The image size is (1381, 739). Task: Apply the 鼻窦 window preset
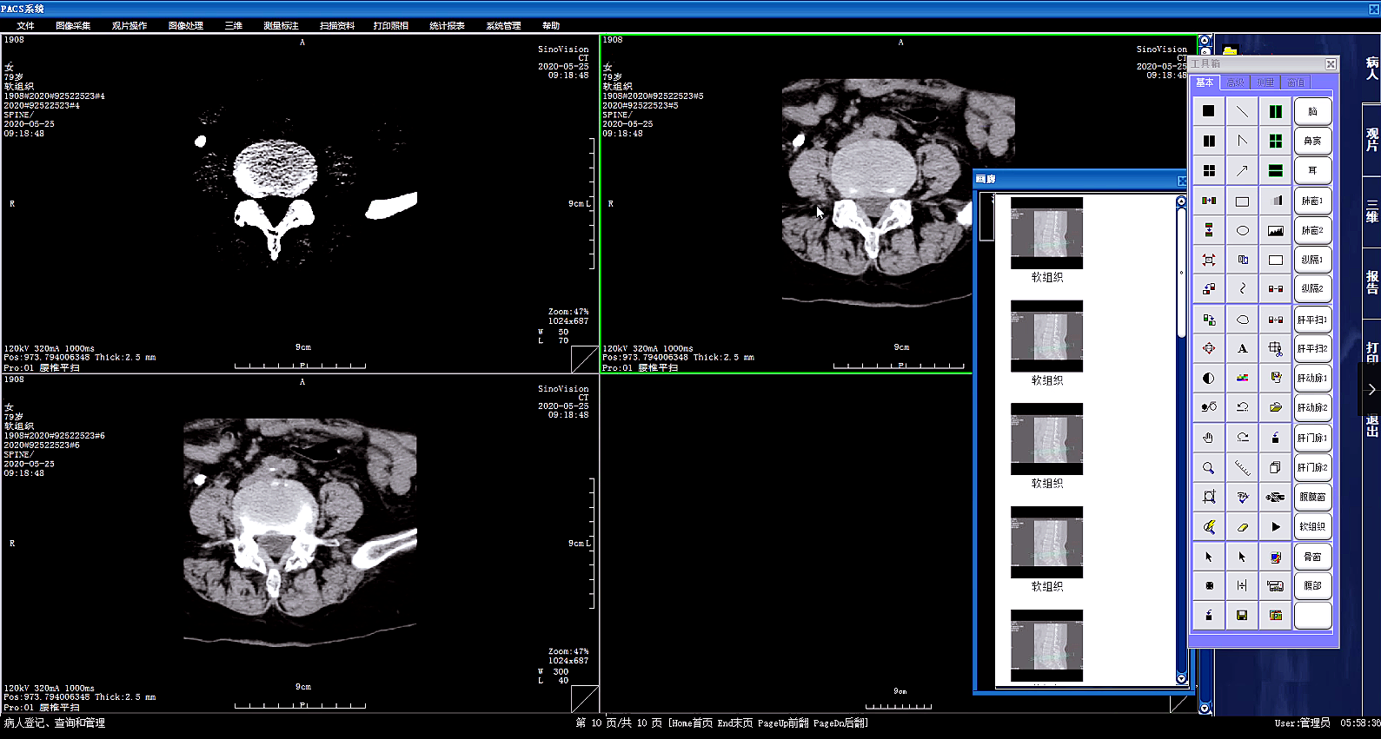(1312, 141)
